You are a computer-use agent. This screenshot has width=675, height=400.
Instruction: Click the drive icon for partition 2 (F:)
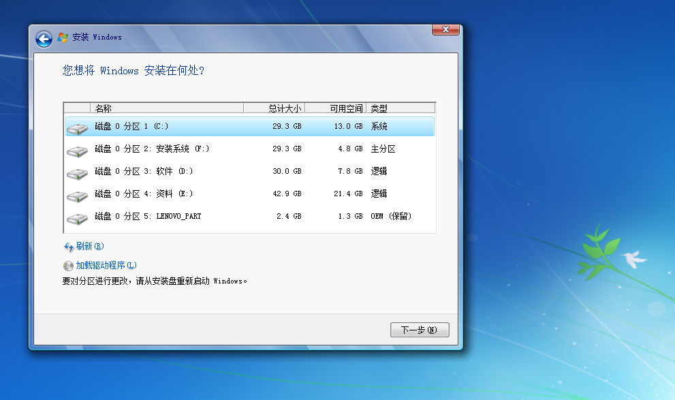point(78,151)
